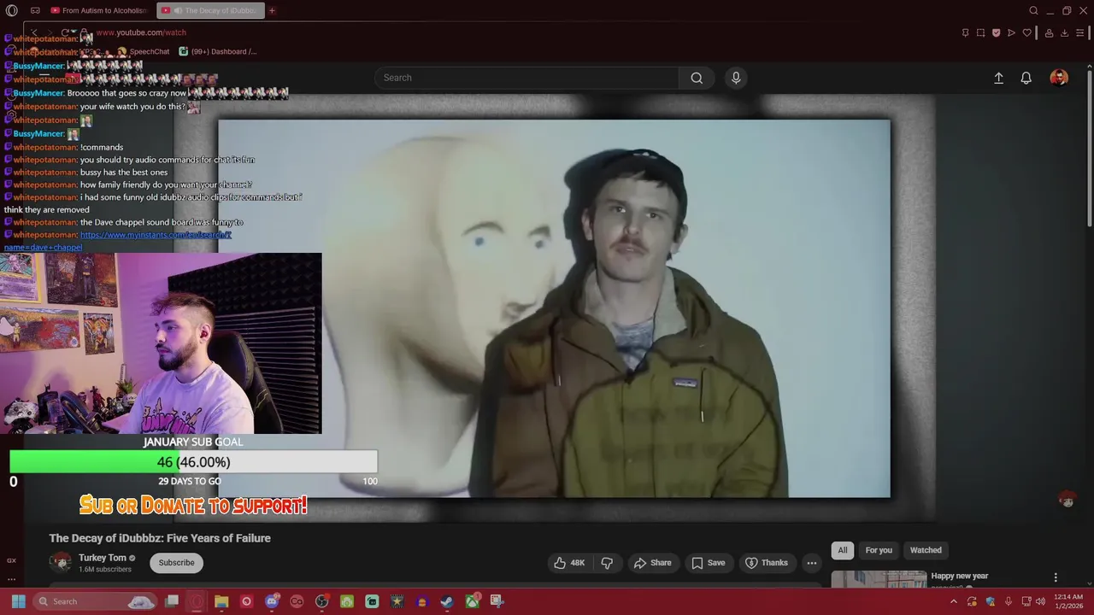Open Task View on taskbar
The height and width of the screenshot is (615, 1094).
tap(172, 601)
